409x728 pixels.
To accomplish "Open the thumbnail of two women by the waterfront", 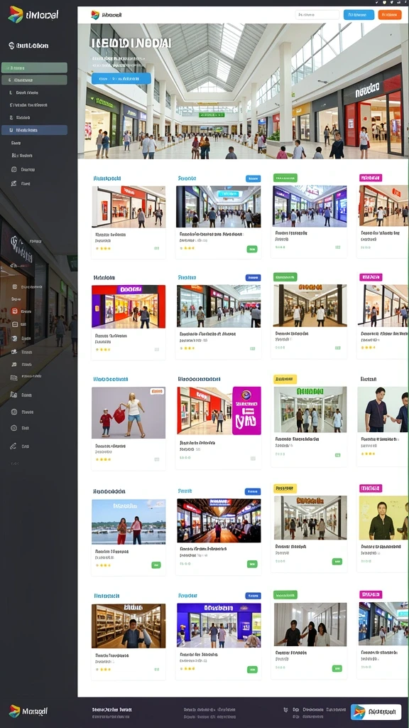I will click(x=129, y=521).
